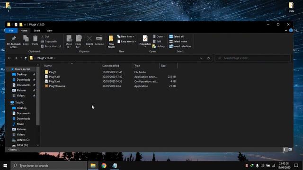Click Invert selection
303x170 pixels.
[180, 46]
